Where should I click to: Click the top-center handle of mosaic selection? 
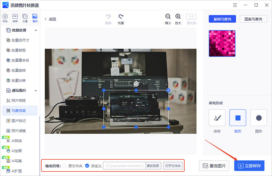(136, 90)
